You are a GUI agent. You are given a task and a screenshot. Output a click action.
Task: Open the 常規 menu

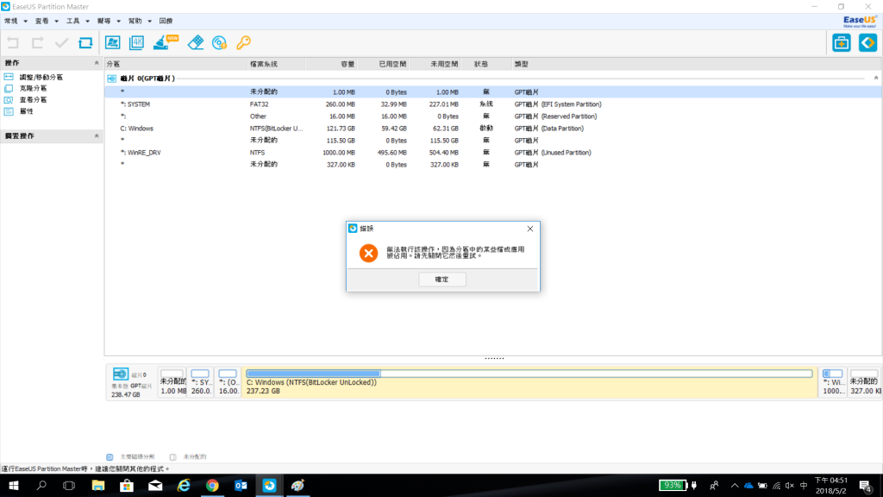[x=10, y=21]
